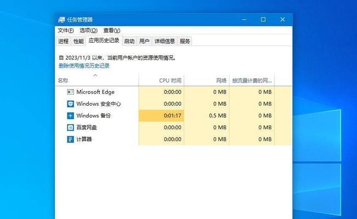Switch to the 服务 tab
The height and width of the screenshot is (219, 357).
coord(185,41)
